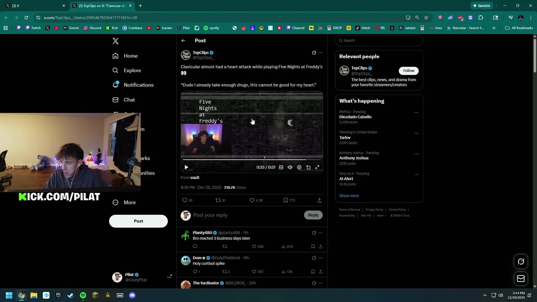Screen dimensions: 537x302
Task: Click the 'Post your reply' field
Action: (x=247, y=215)
